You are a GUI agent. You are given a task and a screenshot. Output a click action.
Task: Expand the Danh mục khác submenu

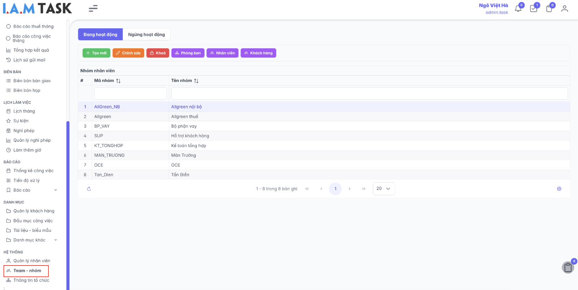coord(56,240)
